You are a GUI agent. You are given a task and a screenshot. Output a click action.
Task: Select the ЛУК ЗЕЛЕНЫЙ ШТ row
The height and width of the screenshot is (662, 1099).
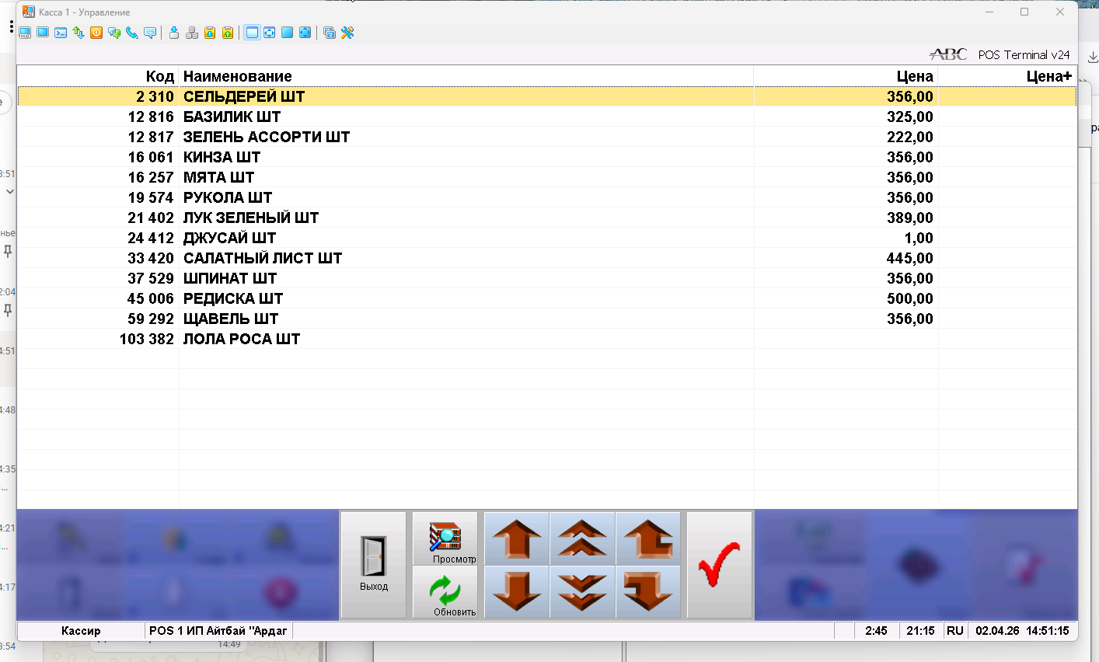tap(547, 218)
